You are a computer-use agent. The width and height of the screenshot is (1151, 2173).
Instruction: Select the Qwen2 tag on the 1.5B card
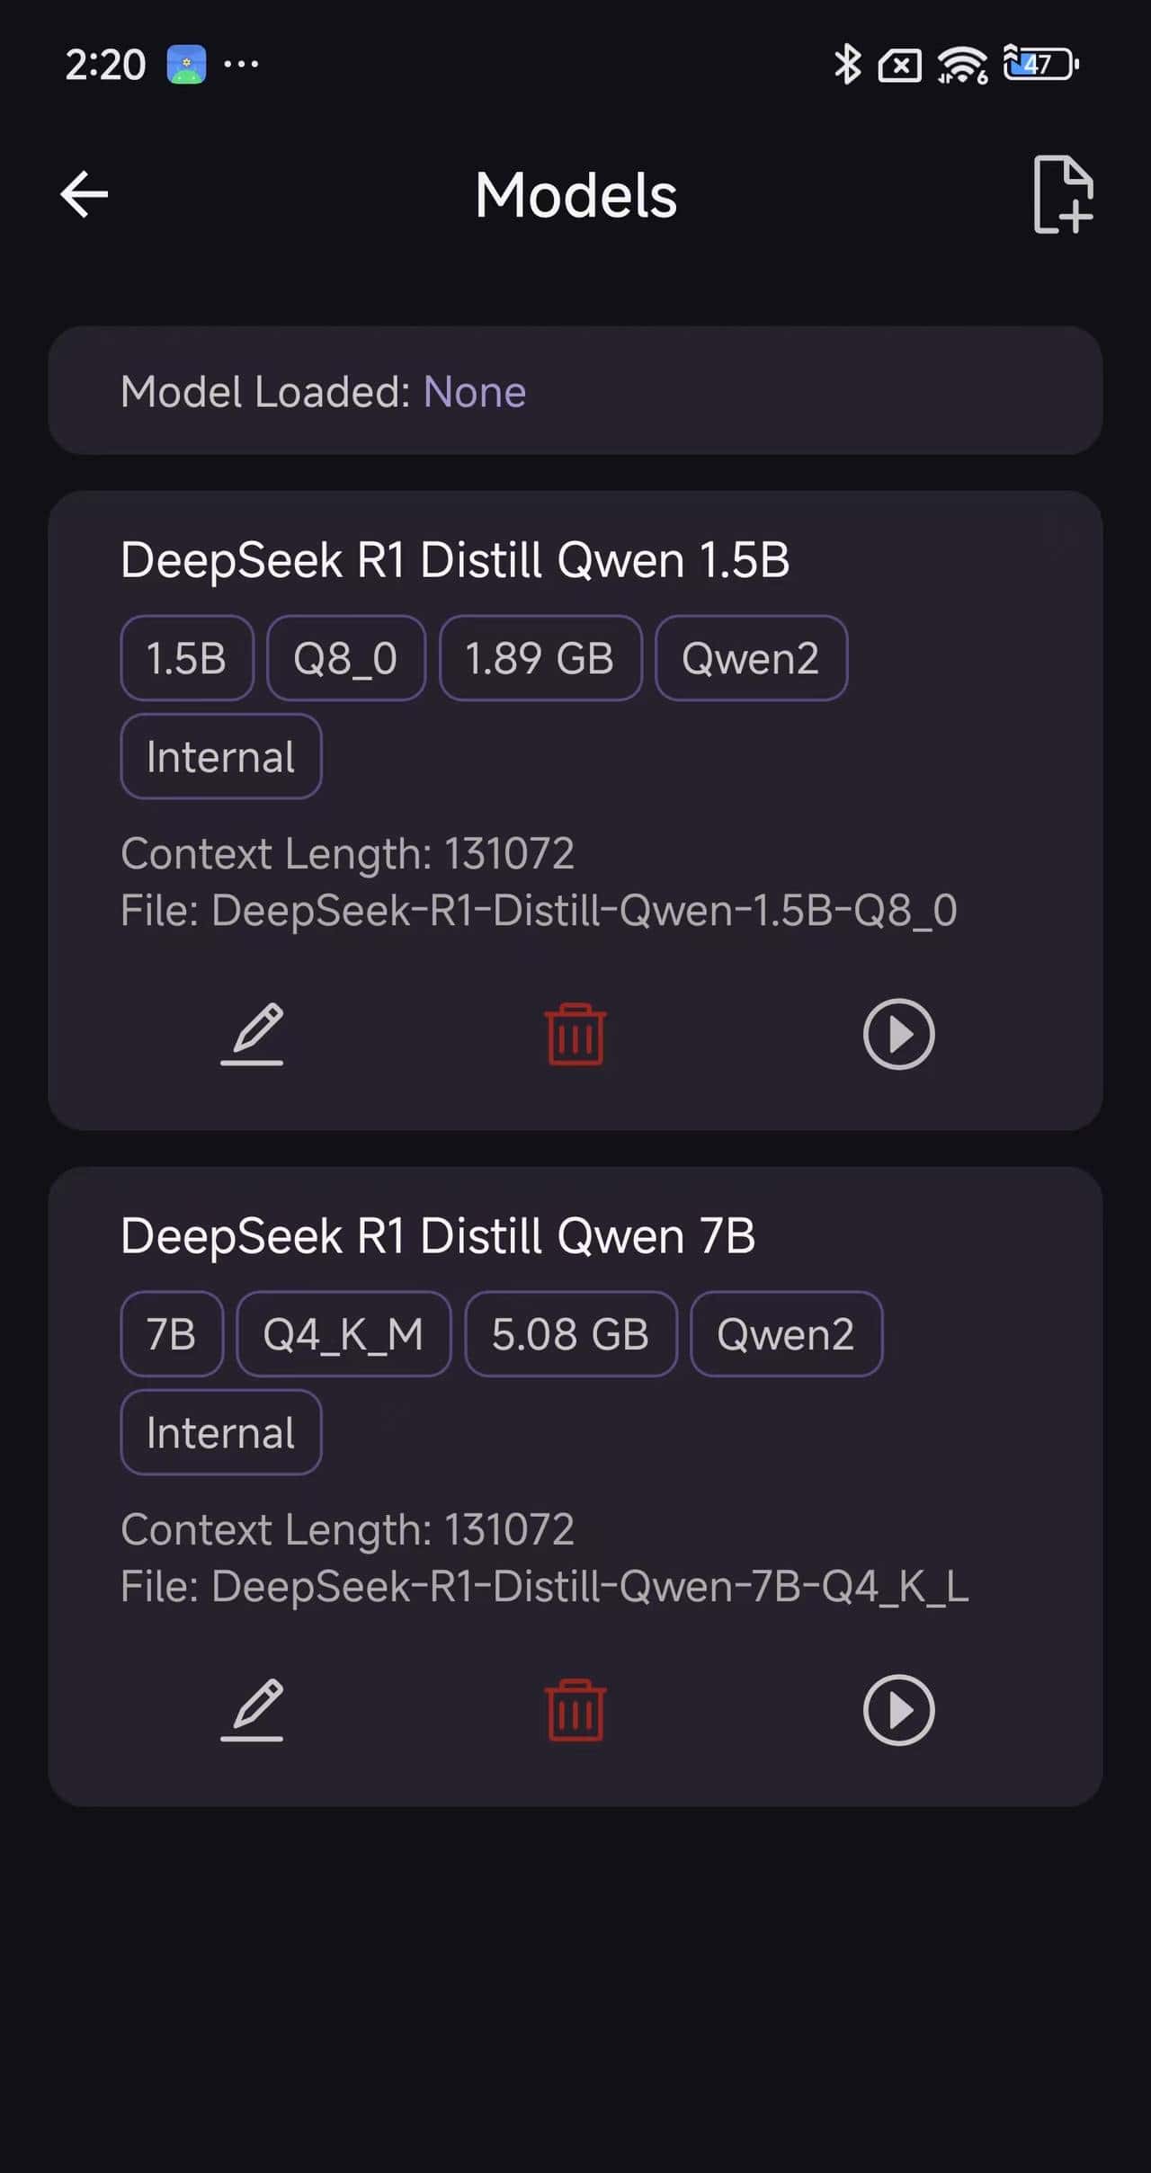(x=751, y=657)
